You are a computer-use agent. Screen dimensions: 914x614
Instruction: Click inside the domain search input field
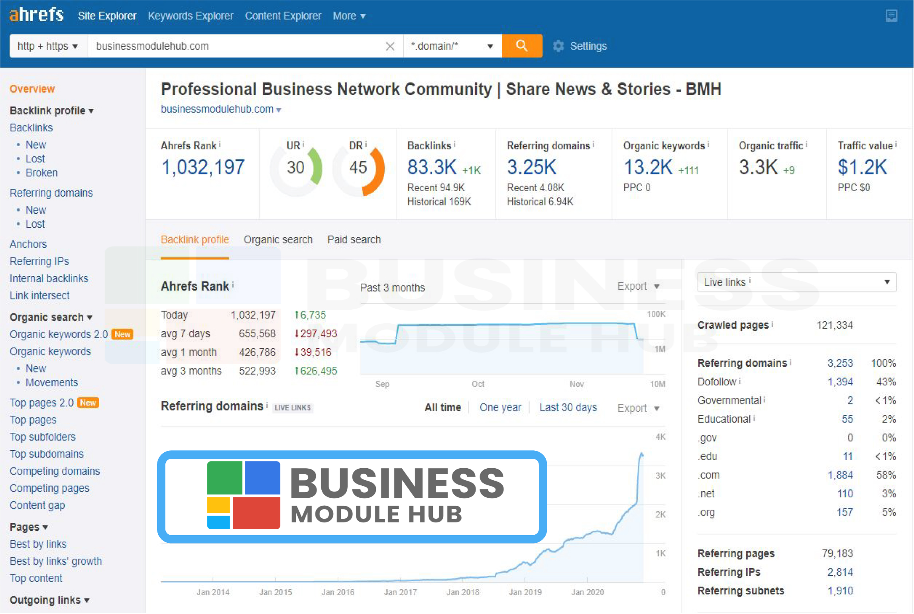[x=239, y=46]
